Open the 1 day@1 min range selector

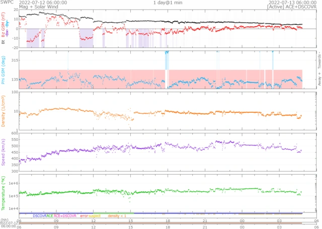[x=168, y=3]
